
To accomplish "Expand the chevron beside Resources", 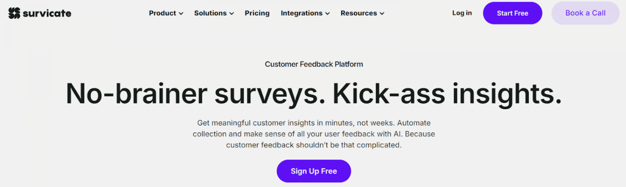I will click(x=382, y=14).
